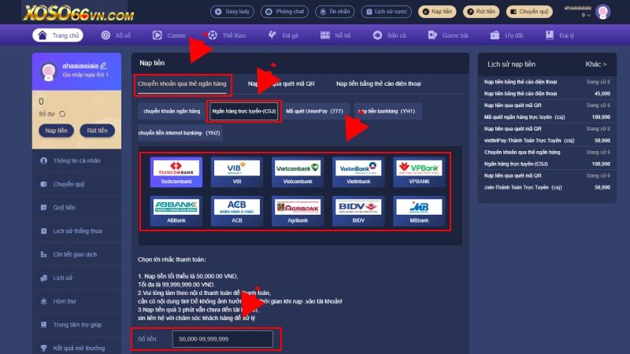Open Trung tâm trợ giúp in sidebar
Screen dimensions: 630x354
click(x=76, y=325)
